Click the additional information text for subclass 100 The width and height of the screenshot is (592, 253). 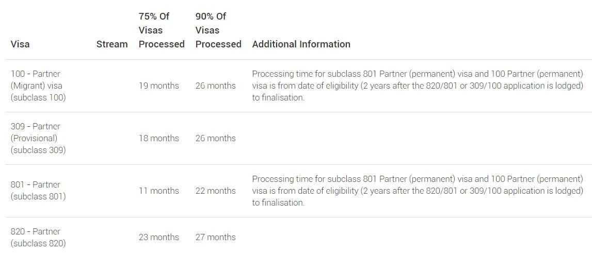[x=418, y=86]
